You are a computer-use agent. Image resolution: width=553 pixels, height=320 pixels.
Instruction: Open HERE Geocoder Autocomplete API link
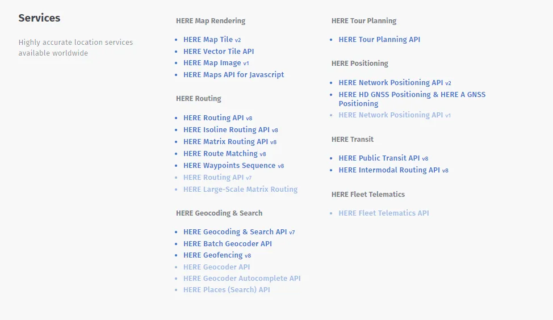(x=242, y=279)
